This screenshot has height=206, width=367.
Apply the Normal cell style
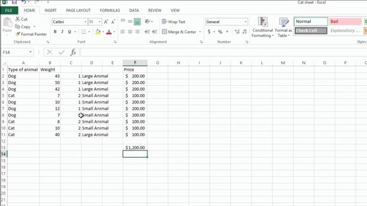point(311,22)
